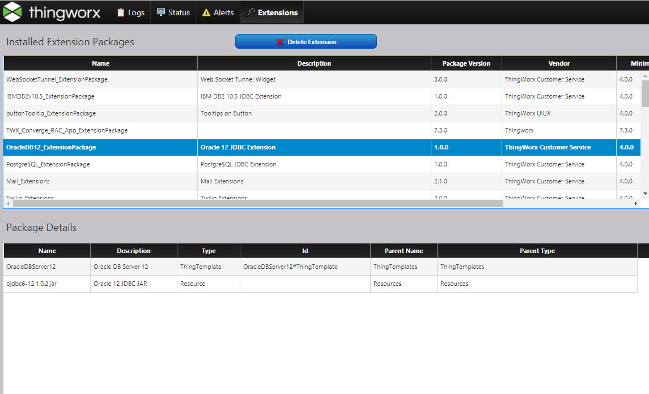The height and width of the screenshot is (394, 649).
Task: Sort Package Details by Type header
Action: pyautogui.click(x=209, y=251)
